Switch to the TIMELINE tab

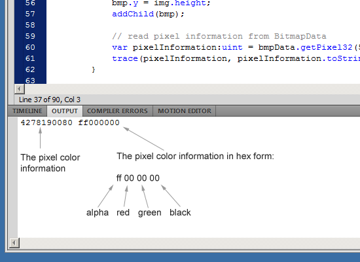click(x=27, y=111)
